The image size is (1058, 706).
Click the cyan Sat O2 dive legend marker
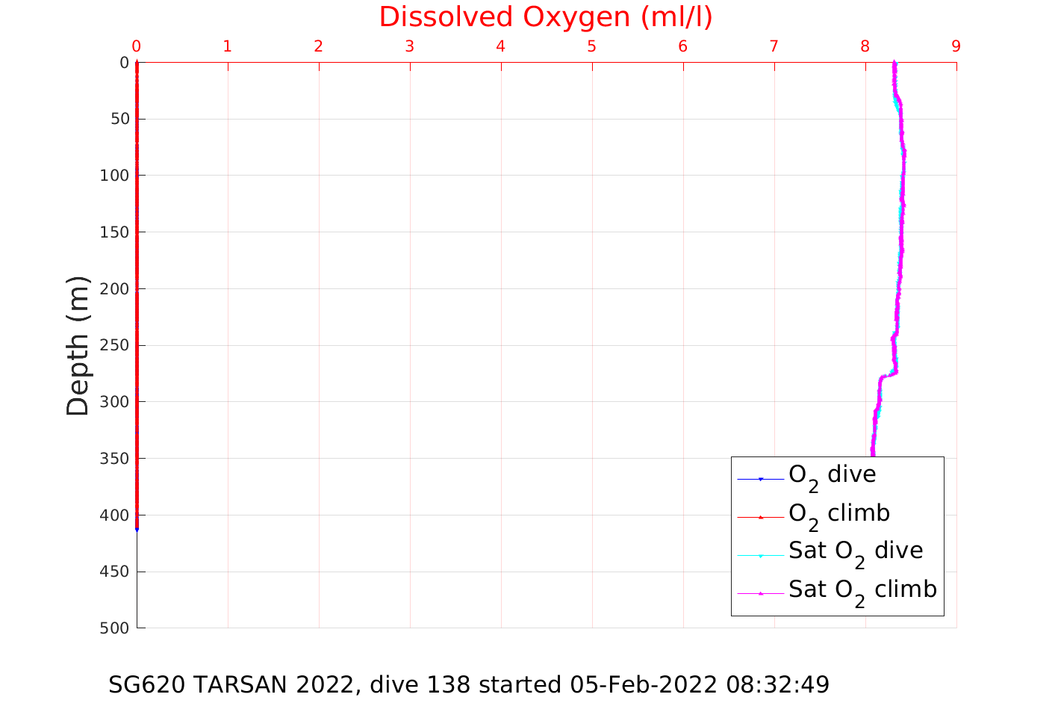tap(761, 555)
